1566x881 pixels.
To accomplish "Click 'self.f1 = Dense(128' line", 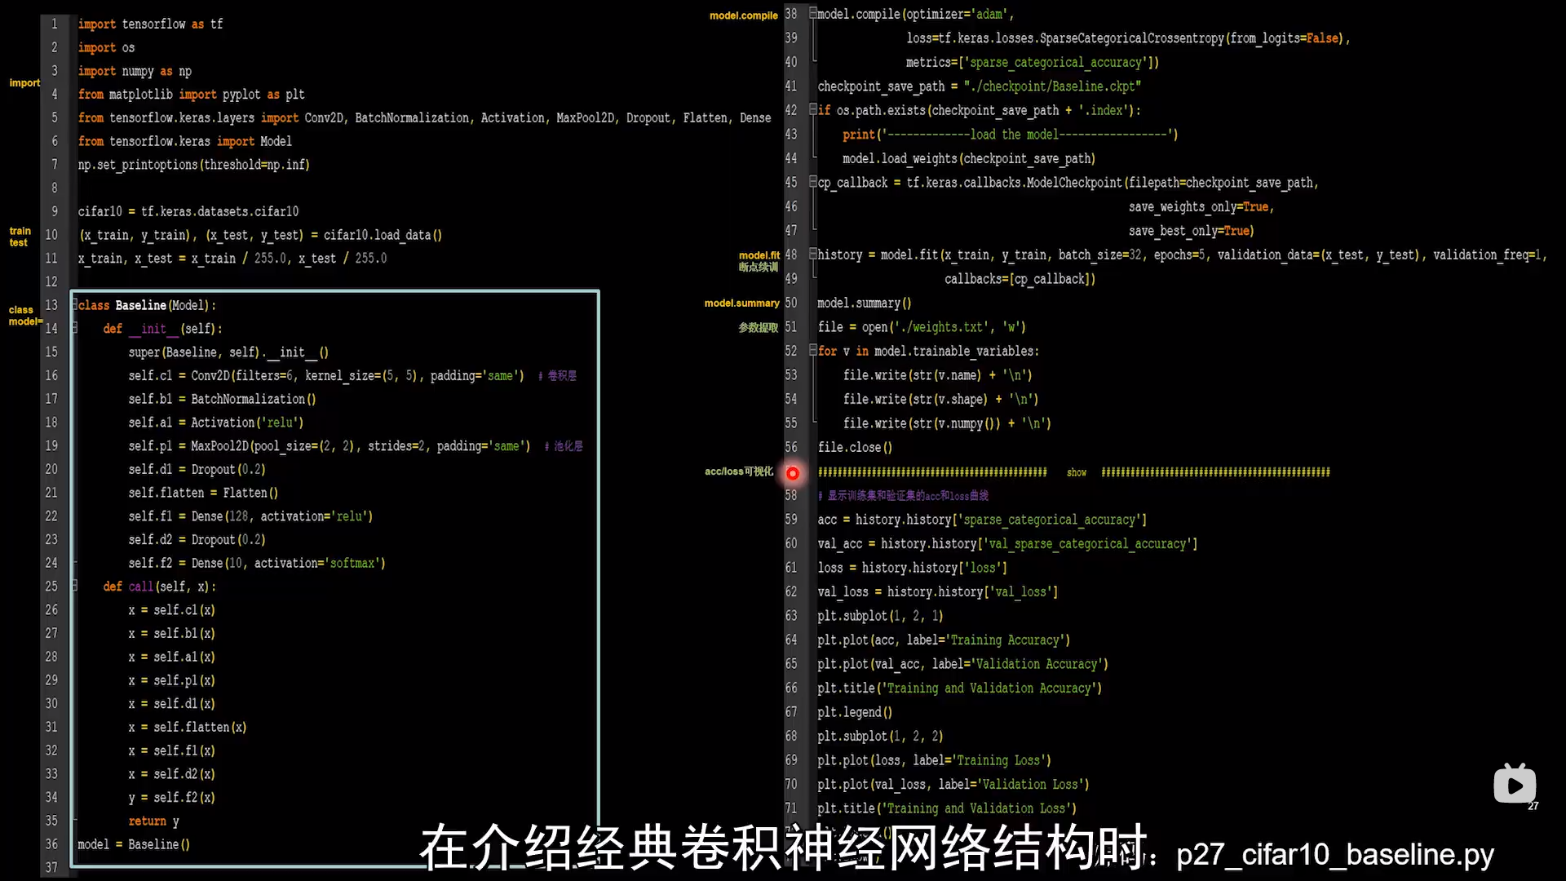I will [x=250, y=516].
